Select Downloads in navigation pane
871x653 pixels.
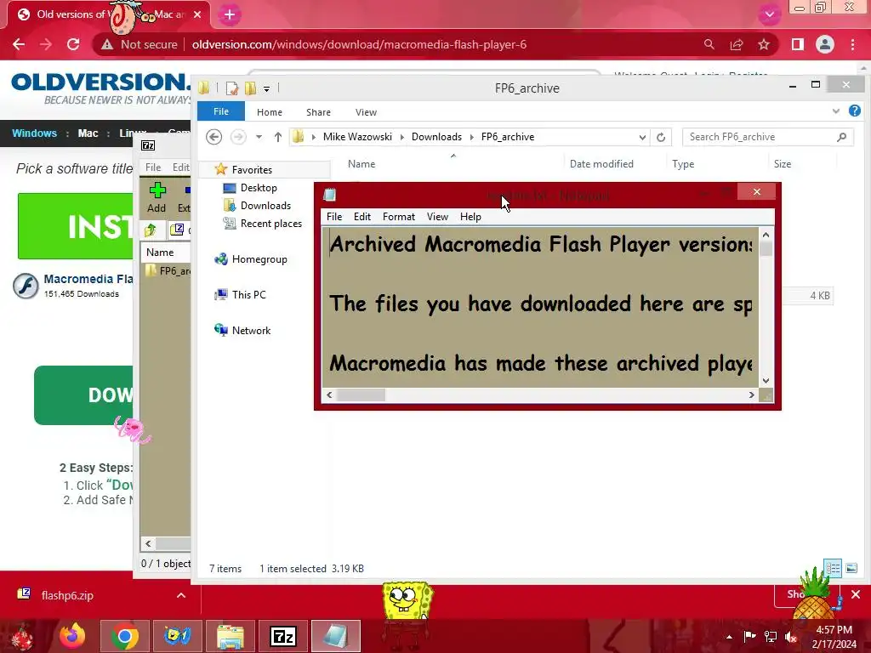(265, 206)
